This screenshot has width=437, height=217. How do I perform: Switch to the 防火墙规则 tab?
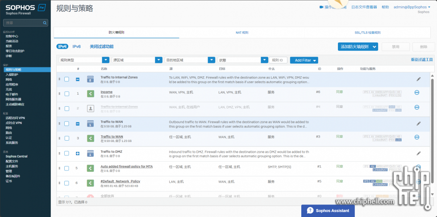[x=117, y=33]
